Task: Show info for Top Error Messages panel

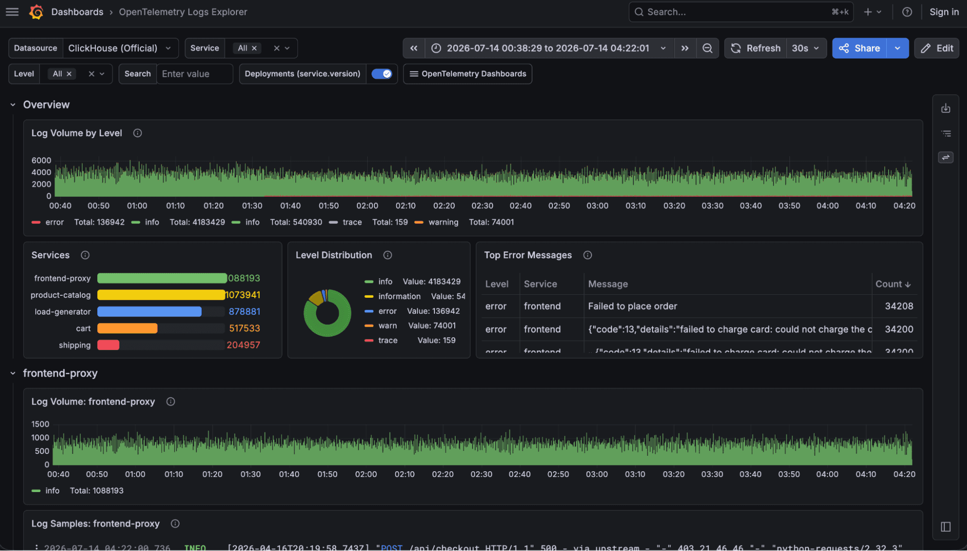Action: 587,255
